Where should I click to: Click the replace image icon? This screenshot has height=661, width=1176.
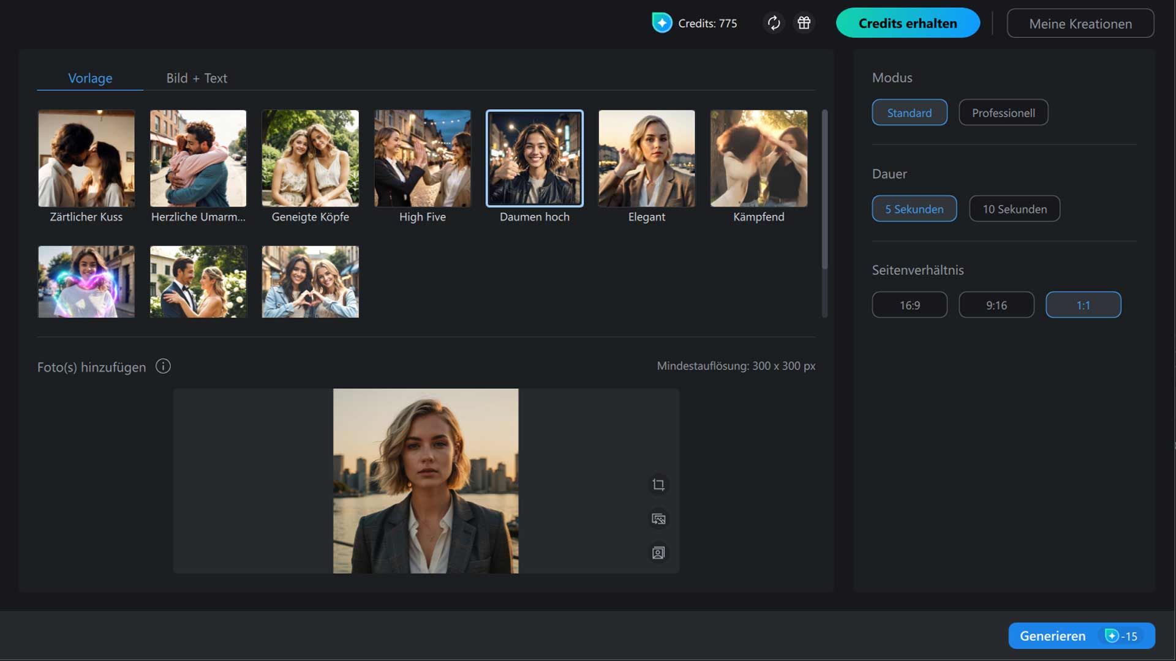tap(658, 519)
